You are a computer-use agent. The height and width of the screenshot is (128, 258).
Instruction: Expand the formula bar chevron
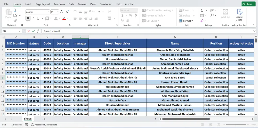coord(254,31)
